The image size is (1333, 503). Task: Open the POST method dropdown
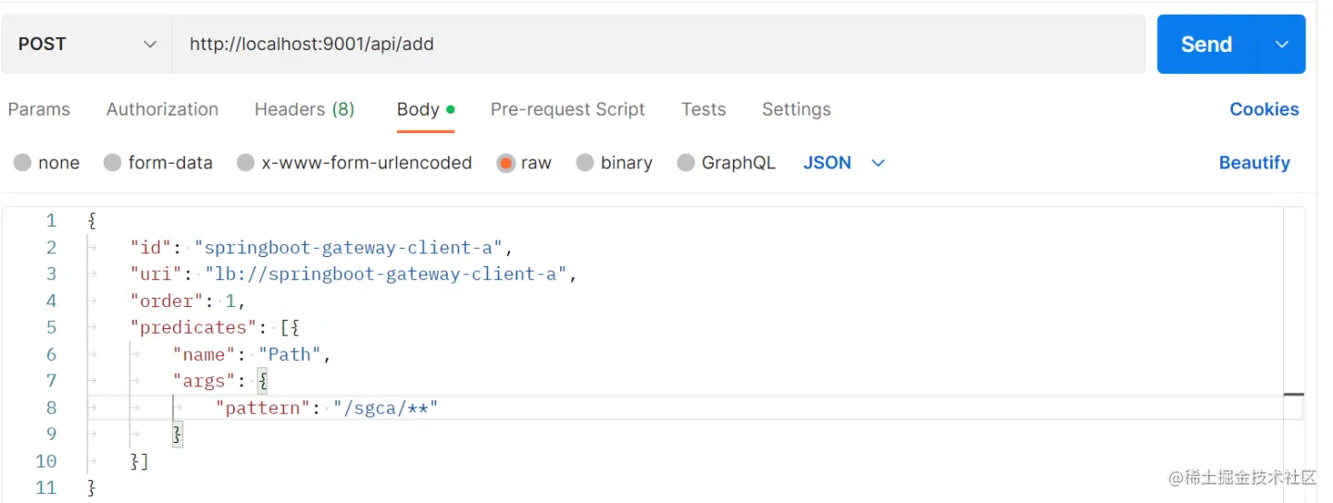pos(87,44)
